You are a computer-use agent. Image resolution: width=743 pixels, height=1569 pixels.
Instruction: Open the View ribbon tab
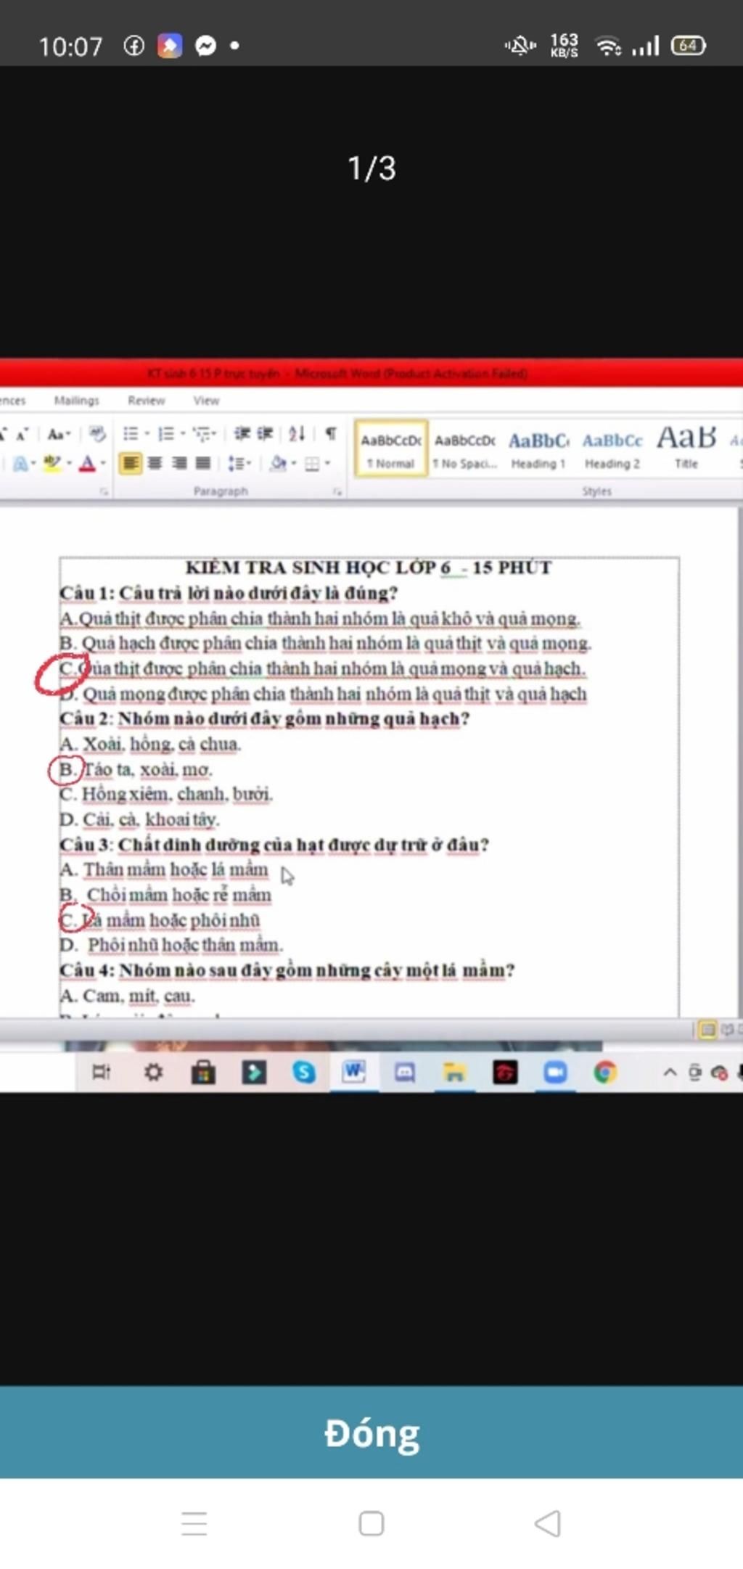206,401
